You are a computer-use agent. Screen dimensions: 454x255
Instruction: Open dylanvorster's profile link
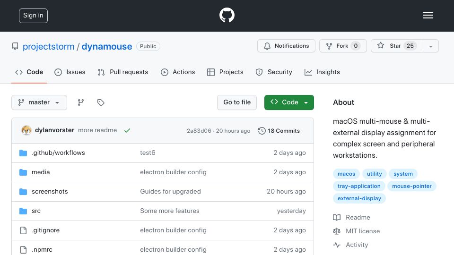click(54, 130)
